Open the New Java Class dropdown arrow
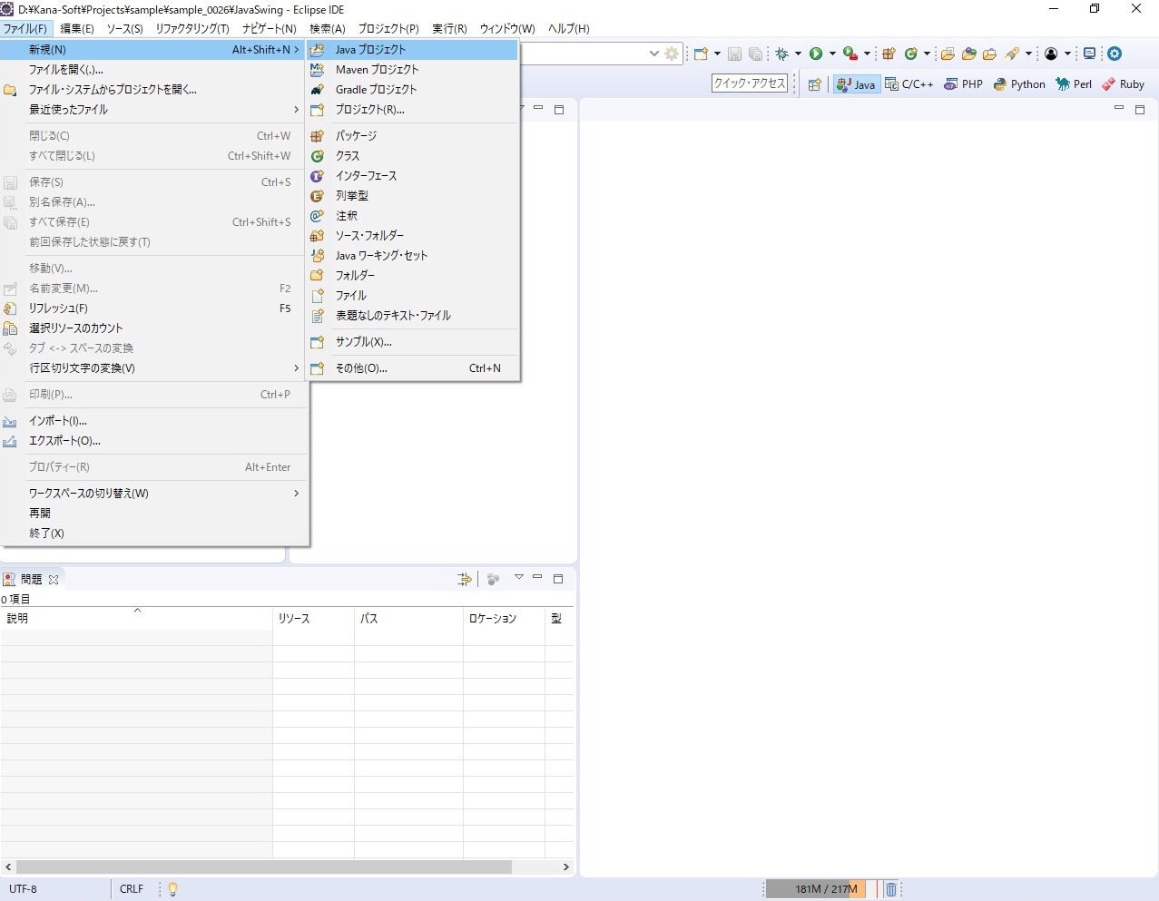This screenshot has height=901, width=1159. (927, 54)
